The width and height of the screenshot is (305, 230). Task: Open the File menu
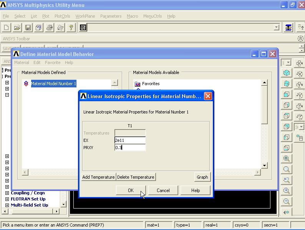pyautogui.click(x=6, y=16)
